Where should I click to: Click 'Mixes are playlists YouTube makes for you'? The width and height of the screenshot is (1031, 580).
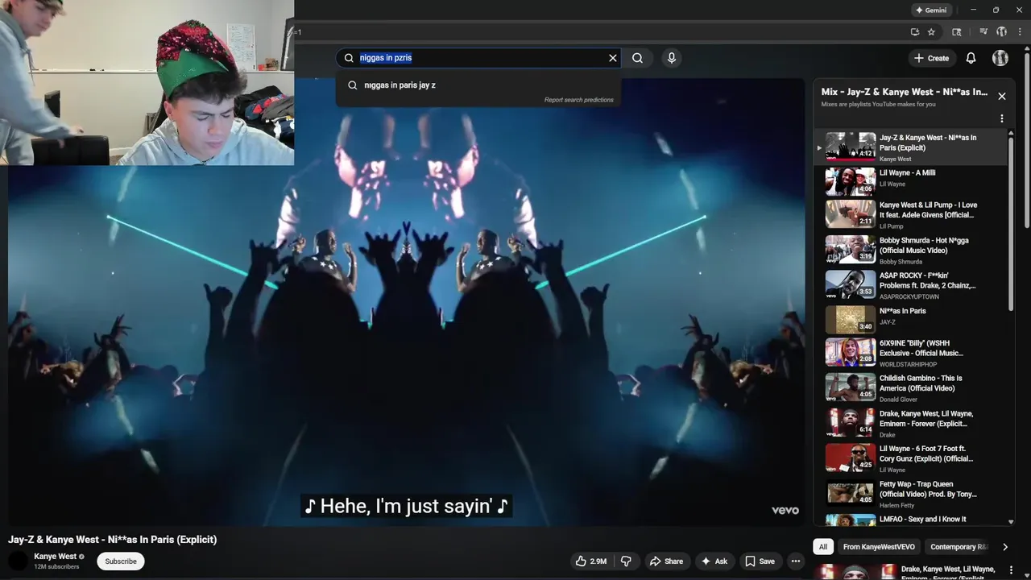tap(879, 104)
